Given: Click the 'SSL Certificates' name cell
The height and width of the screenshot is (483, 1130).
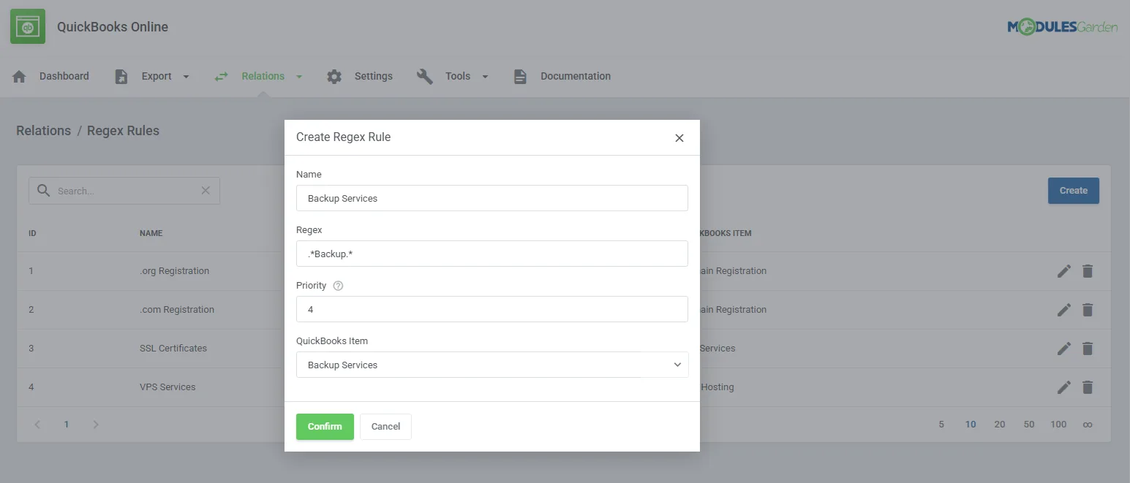Looking at the screenshot, I should tap(173, 349).
